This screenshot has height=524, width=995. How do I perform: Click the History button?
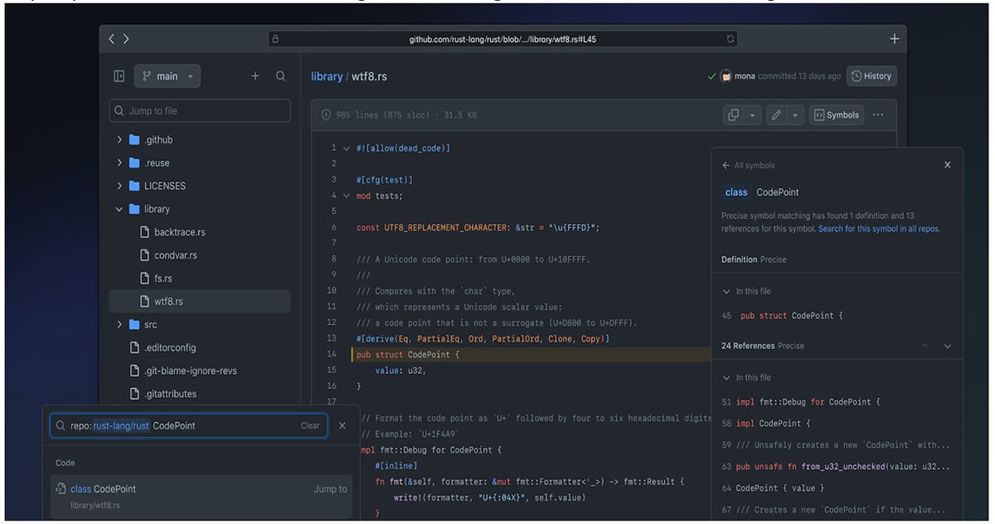click(871, 75)
